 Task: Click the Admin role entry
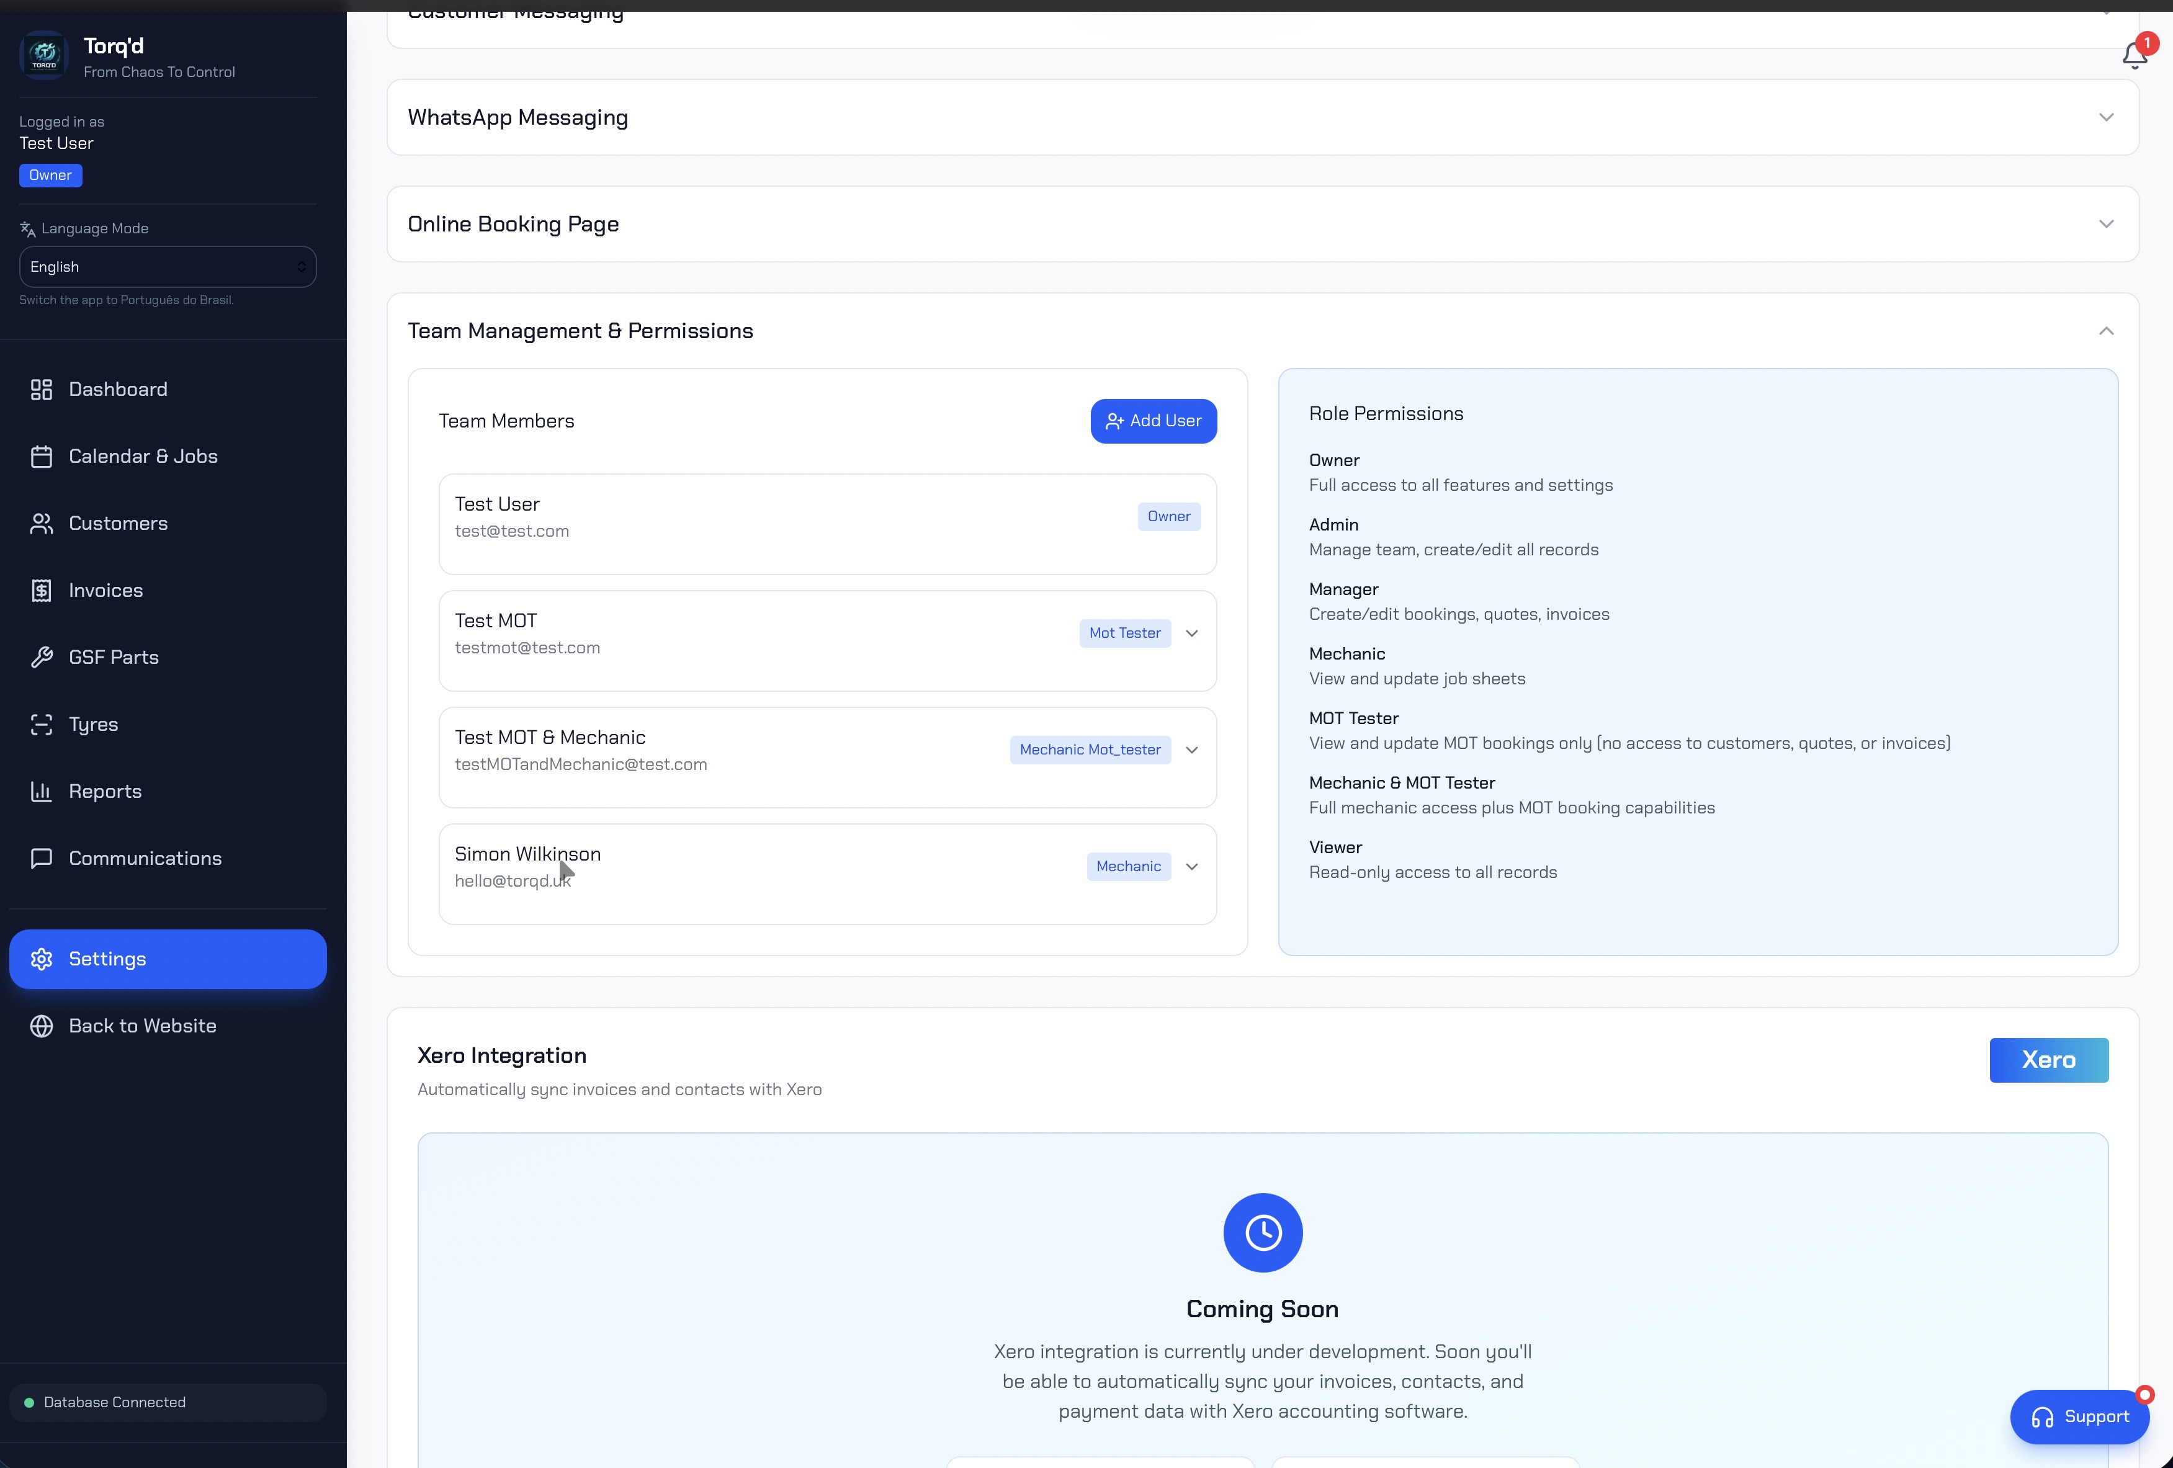click(1454, 538)
